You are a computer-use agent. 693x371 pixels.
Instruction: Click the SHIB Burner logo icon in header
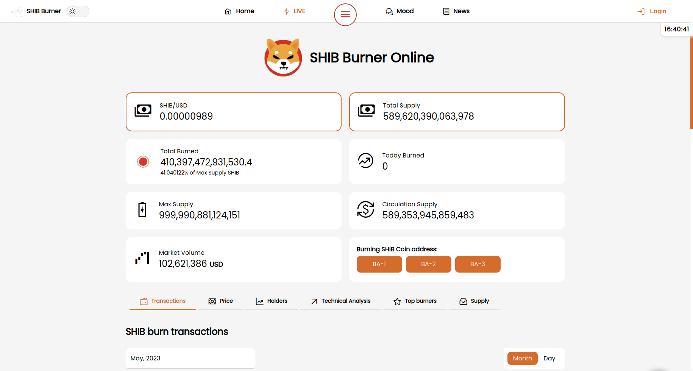pyautogui.click(x=17, y=11)
